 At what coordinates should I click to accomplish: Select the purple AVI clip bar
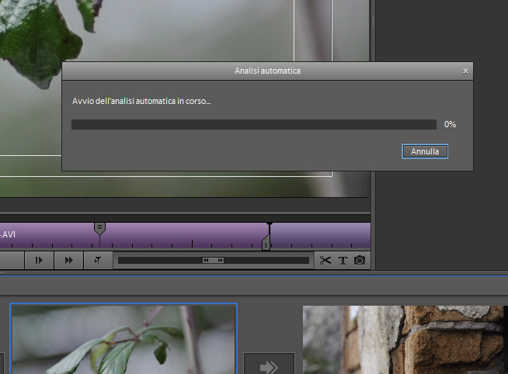click(179, 234)
